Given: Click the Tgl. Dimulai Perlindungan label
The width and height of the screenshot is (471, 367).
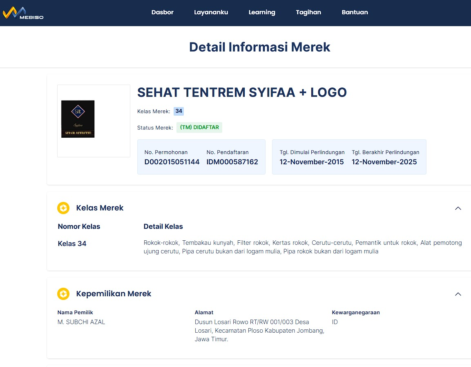Looking at the screenshot, I should [x=312, y=152].
